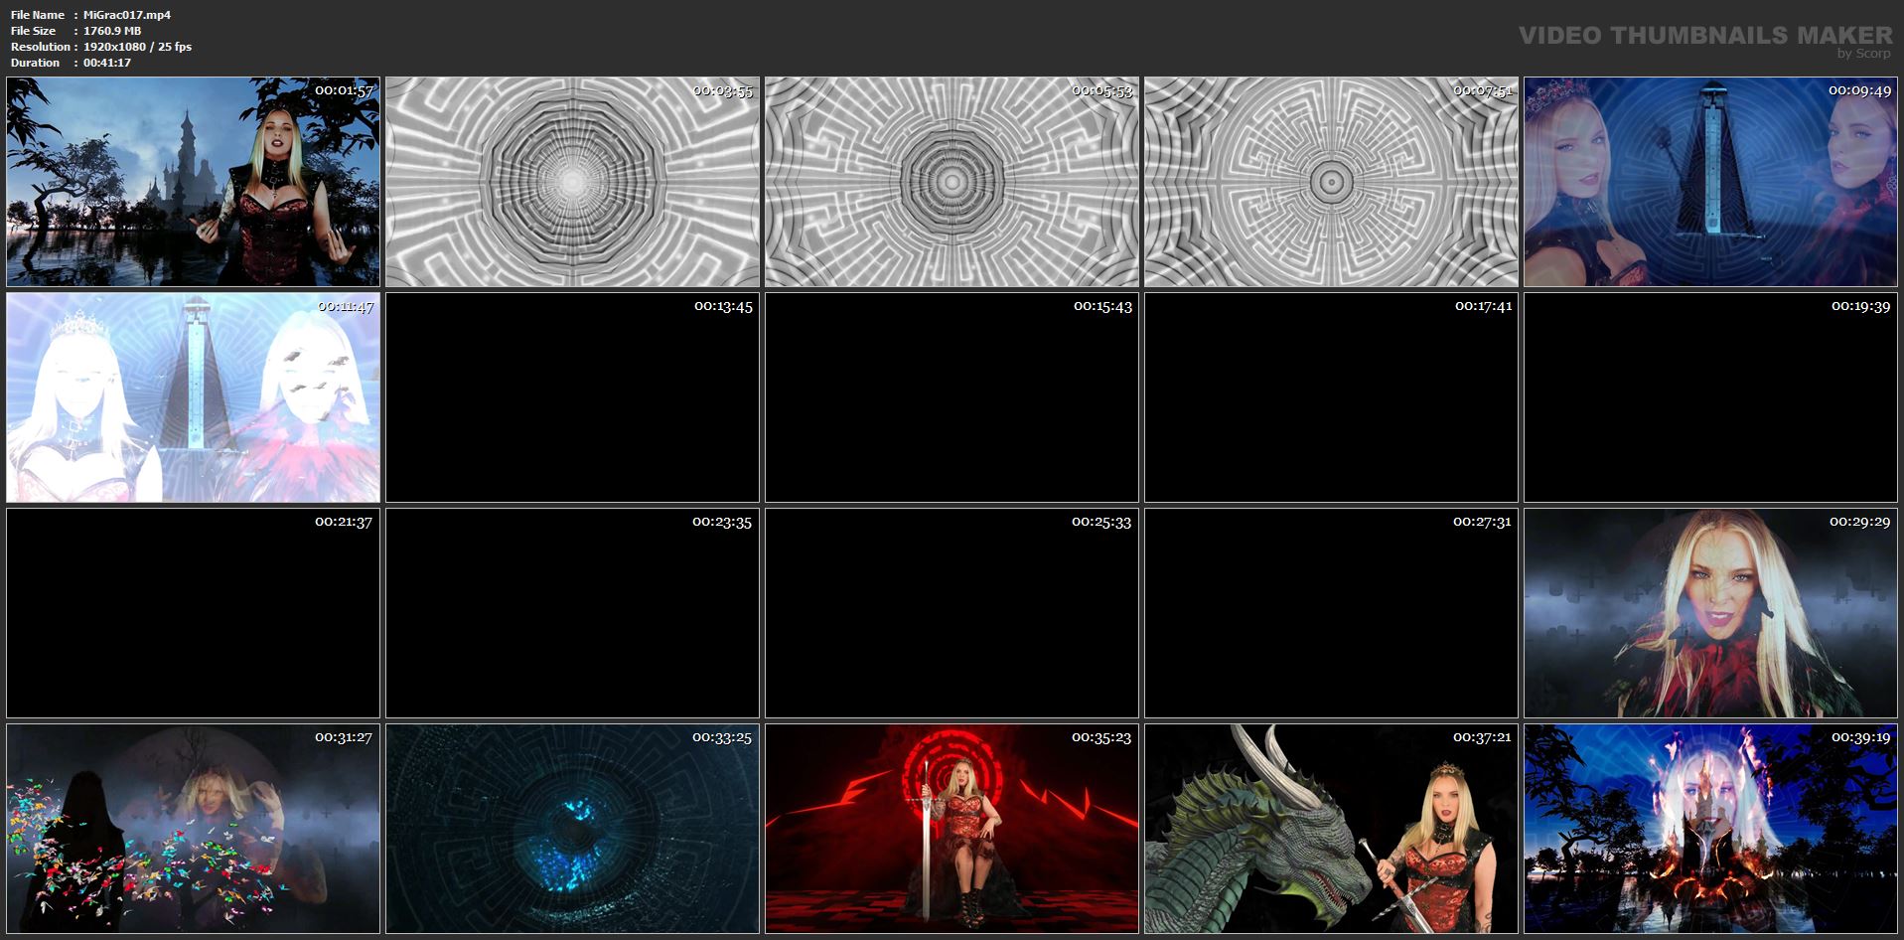The height and width of the screenshot is (940, 1904).
Task: Click the dragon thumbnail at 00:37:21
Action: (x=1331, y=829)
